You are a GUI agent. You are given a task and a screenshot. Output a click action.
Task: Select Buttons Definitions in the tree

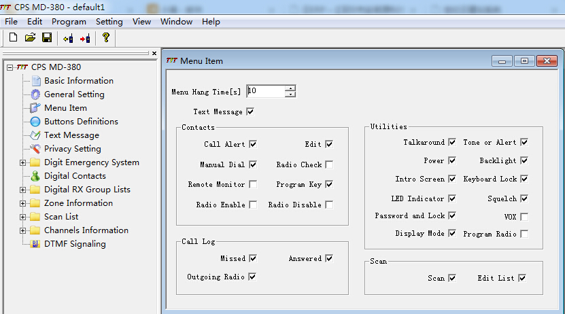[x=81, y=122]
